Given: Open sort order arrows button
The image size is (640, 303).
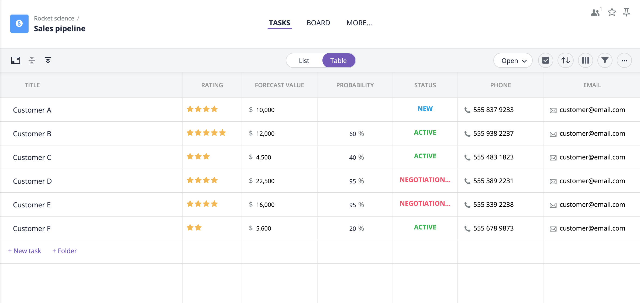Looking at the screenshot, I should 566,60.
